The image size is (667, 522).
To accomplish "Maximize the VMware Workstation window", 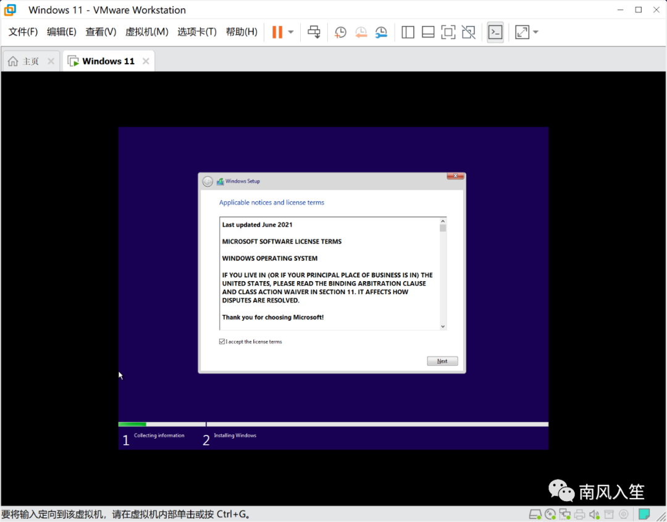I will (x=639, y=10).
